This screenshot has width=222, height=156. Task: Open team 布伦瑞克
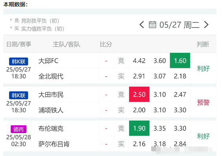[51, 128]
